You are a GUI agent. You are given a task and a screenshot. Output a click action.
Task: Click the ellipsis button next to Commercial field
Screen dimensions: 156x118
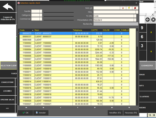coord(41,19)
